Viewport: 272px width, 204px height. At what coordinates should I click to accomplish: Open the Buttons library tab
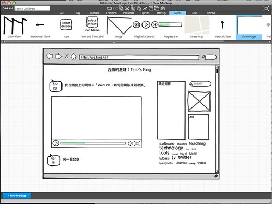point(95,13)
